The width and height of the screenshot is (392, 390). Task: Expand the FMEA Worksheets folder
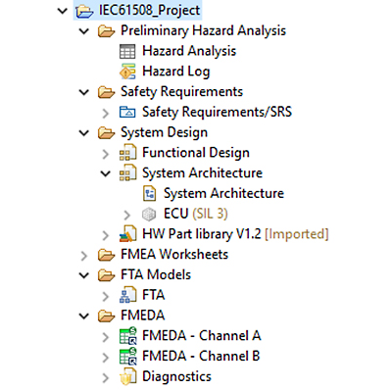(84, 256)
